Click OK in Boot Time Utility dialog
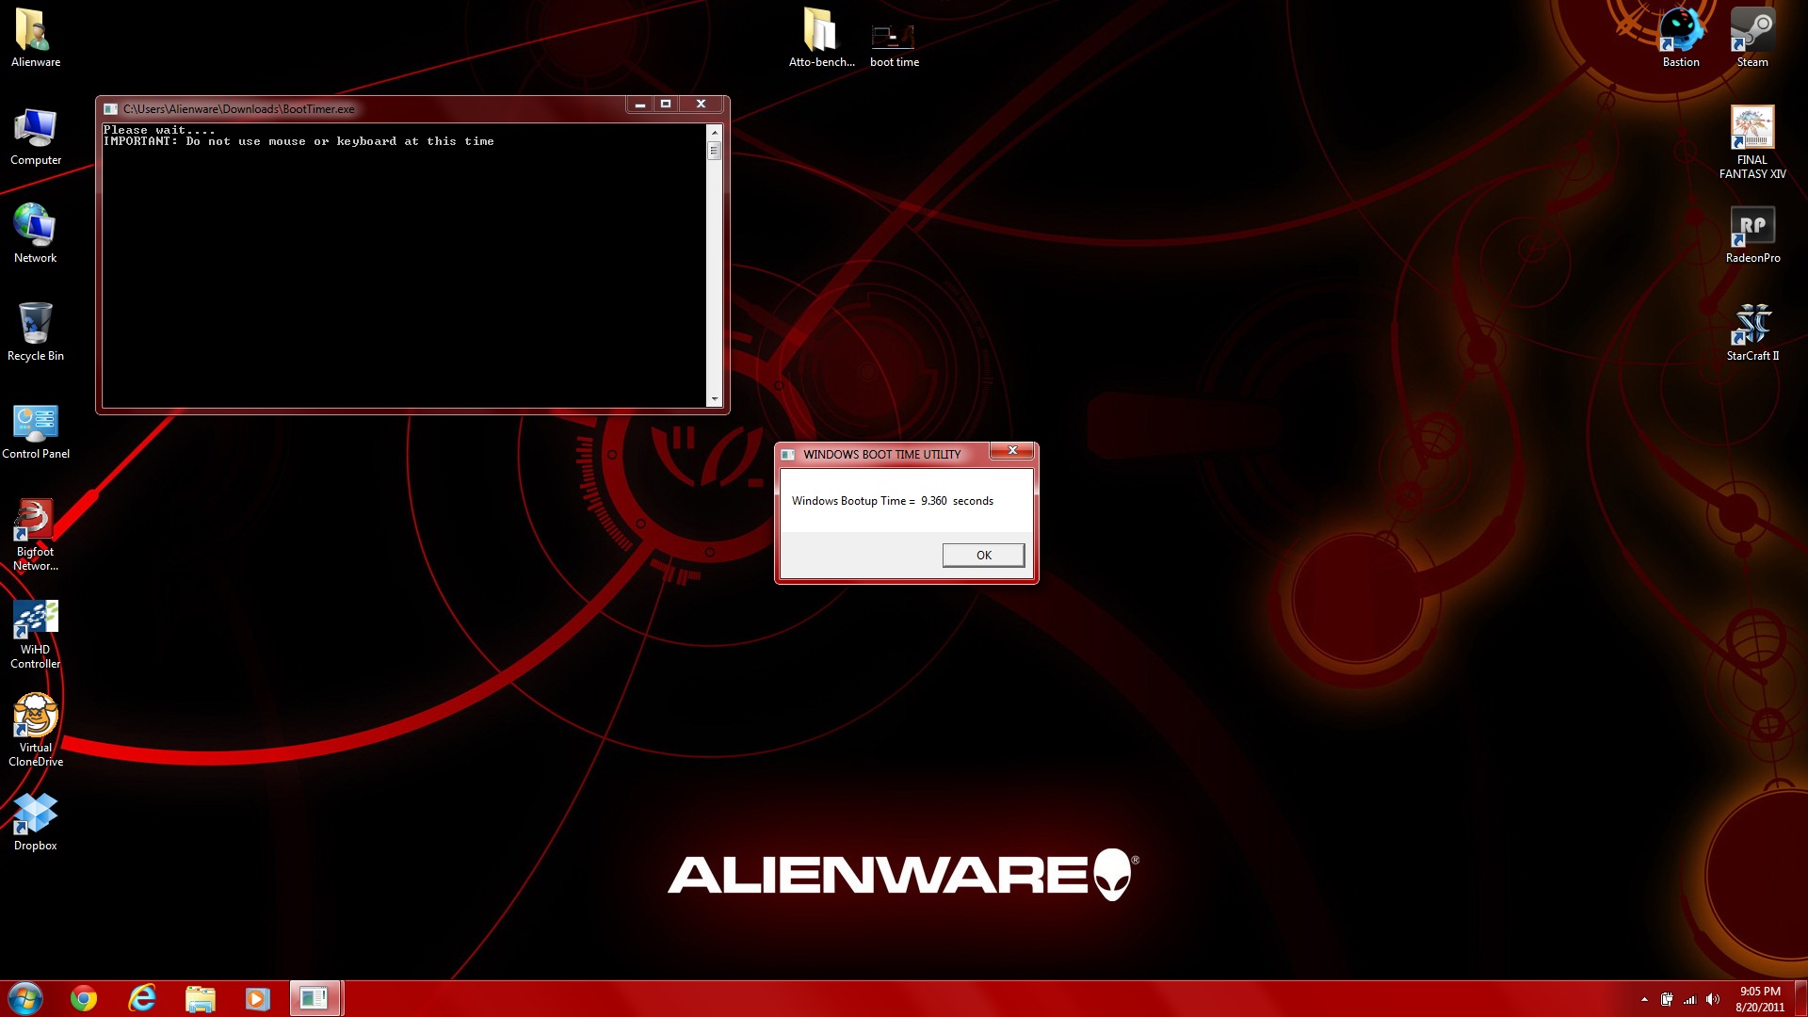This screenshot has height=1017, width=1808. (983, 556)
